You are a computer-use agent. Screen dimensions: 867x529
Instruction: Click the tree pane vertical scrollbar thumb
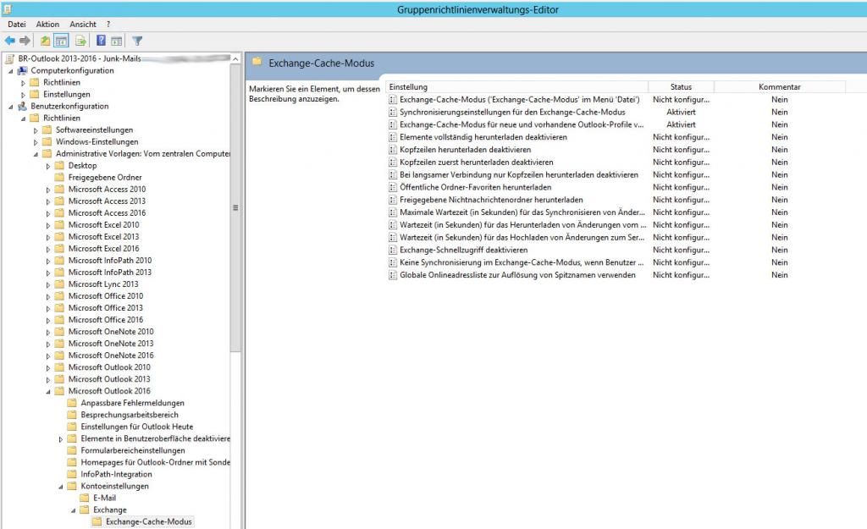(x=235, y=208)
